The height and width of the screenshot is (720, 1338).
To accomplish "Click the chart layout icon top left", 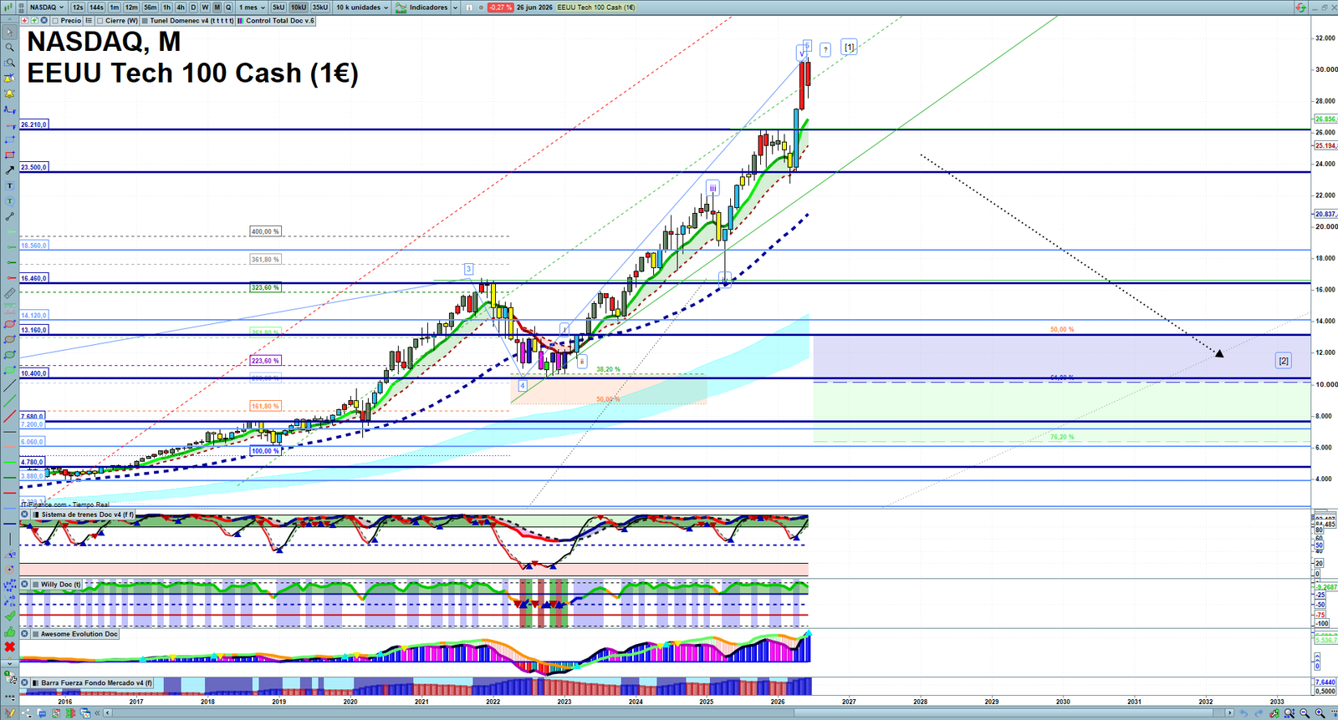I will (x=8, y=8).
